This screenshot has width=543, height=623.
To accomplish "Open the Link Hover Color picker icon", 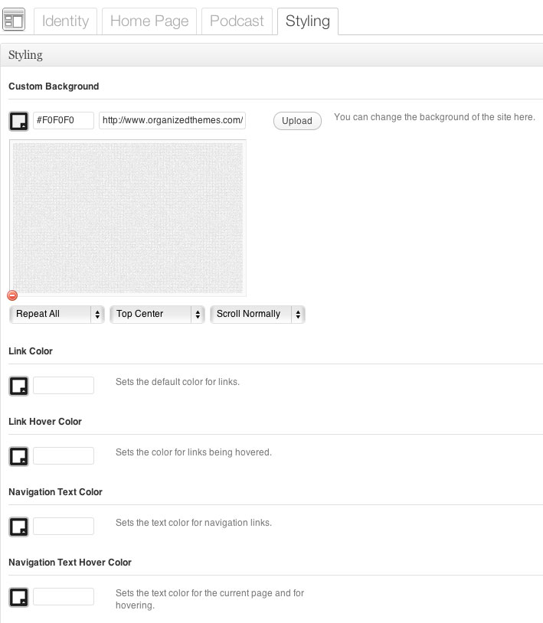I will 18,456.
